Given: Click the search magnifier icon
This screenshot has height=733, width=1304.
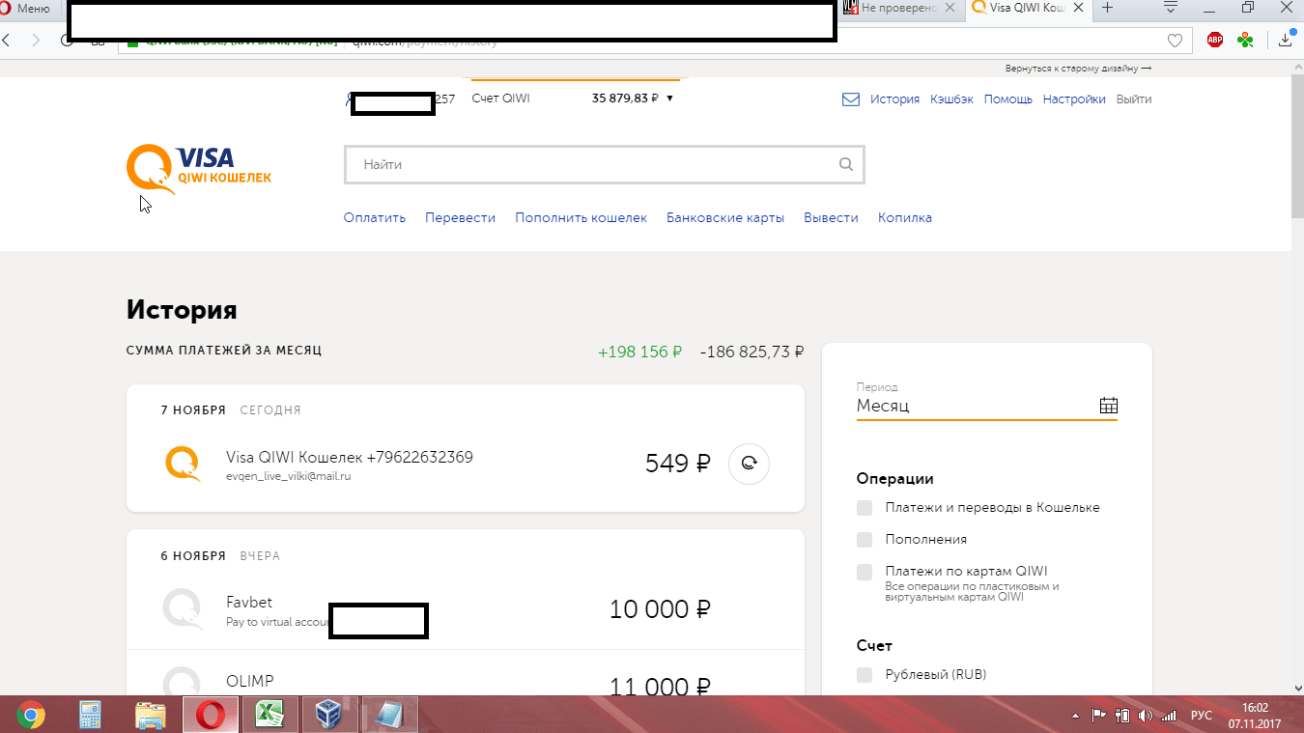Looking at the screenshot, I should point(846,164).
